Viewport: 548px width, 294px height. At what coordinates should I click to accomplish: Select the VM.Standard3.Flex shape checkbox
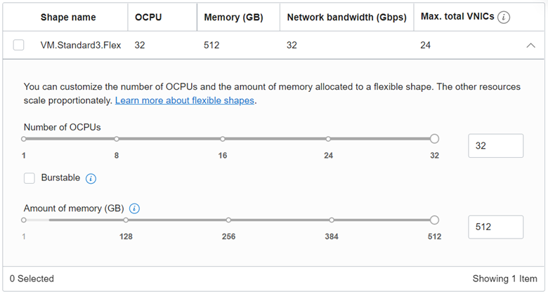[x=19, y=46]
